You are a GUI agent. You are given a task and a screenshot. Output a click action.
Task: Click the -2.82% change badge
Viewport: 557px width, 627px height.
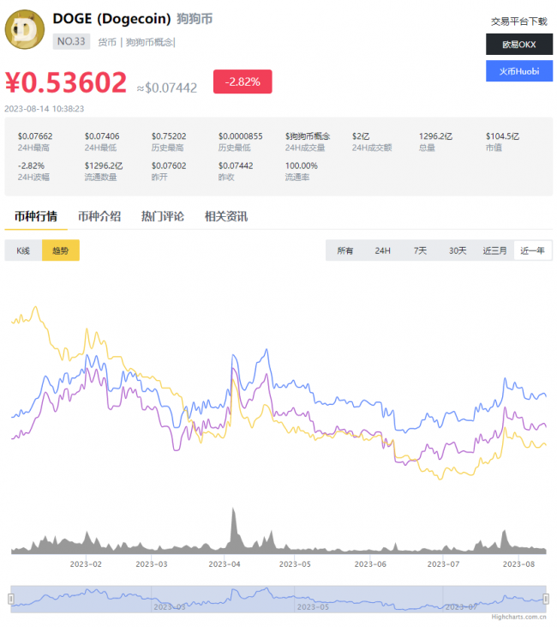[x=243, y=81]
